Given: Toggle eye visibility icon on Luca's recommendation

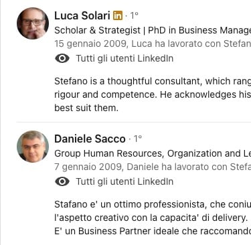Looking at the screenshot, I should click(x=62, y=58).
